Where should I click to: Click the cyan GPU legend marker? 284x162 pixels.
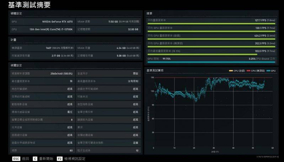click(268, 71)
